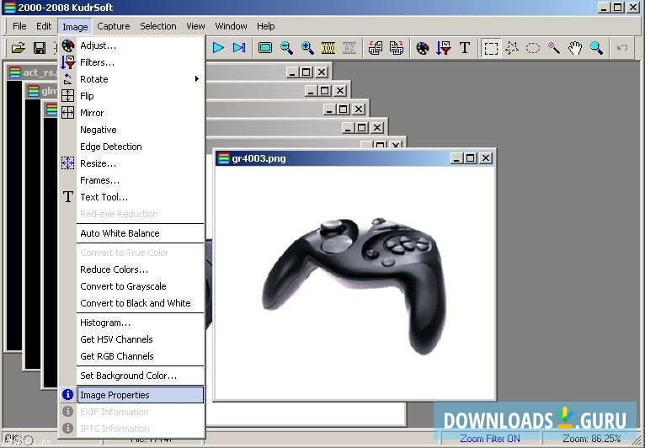Choose Frames... menu entry
Viewport: 645px width, 448px height.
pos(131,180)
